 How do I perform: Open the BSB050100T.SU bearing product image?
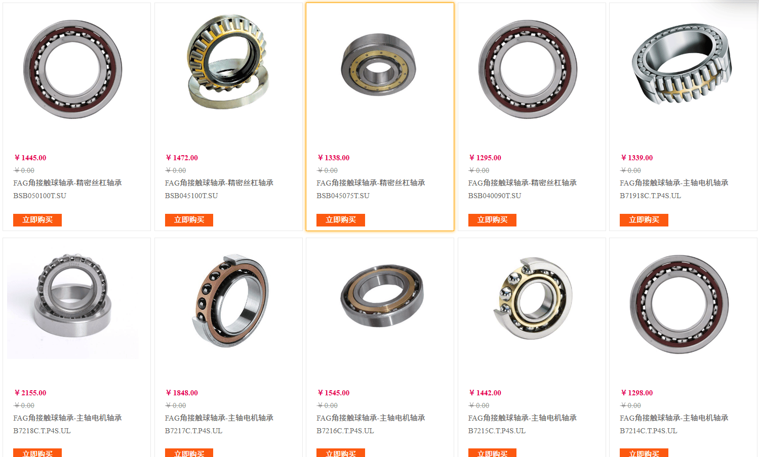coord(72,69)
